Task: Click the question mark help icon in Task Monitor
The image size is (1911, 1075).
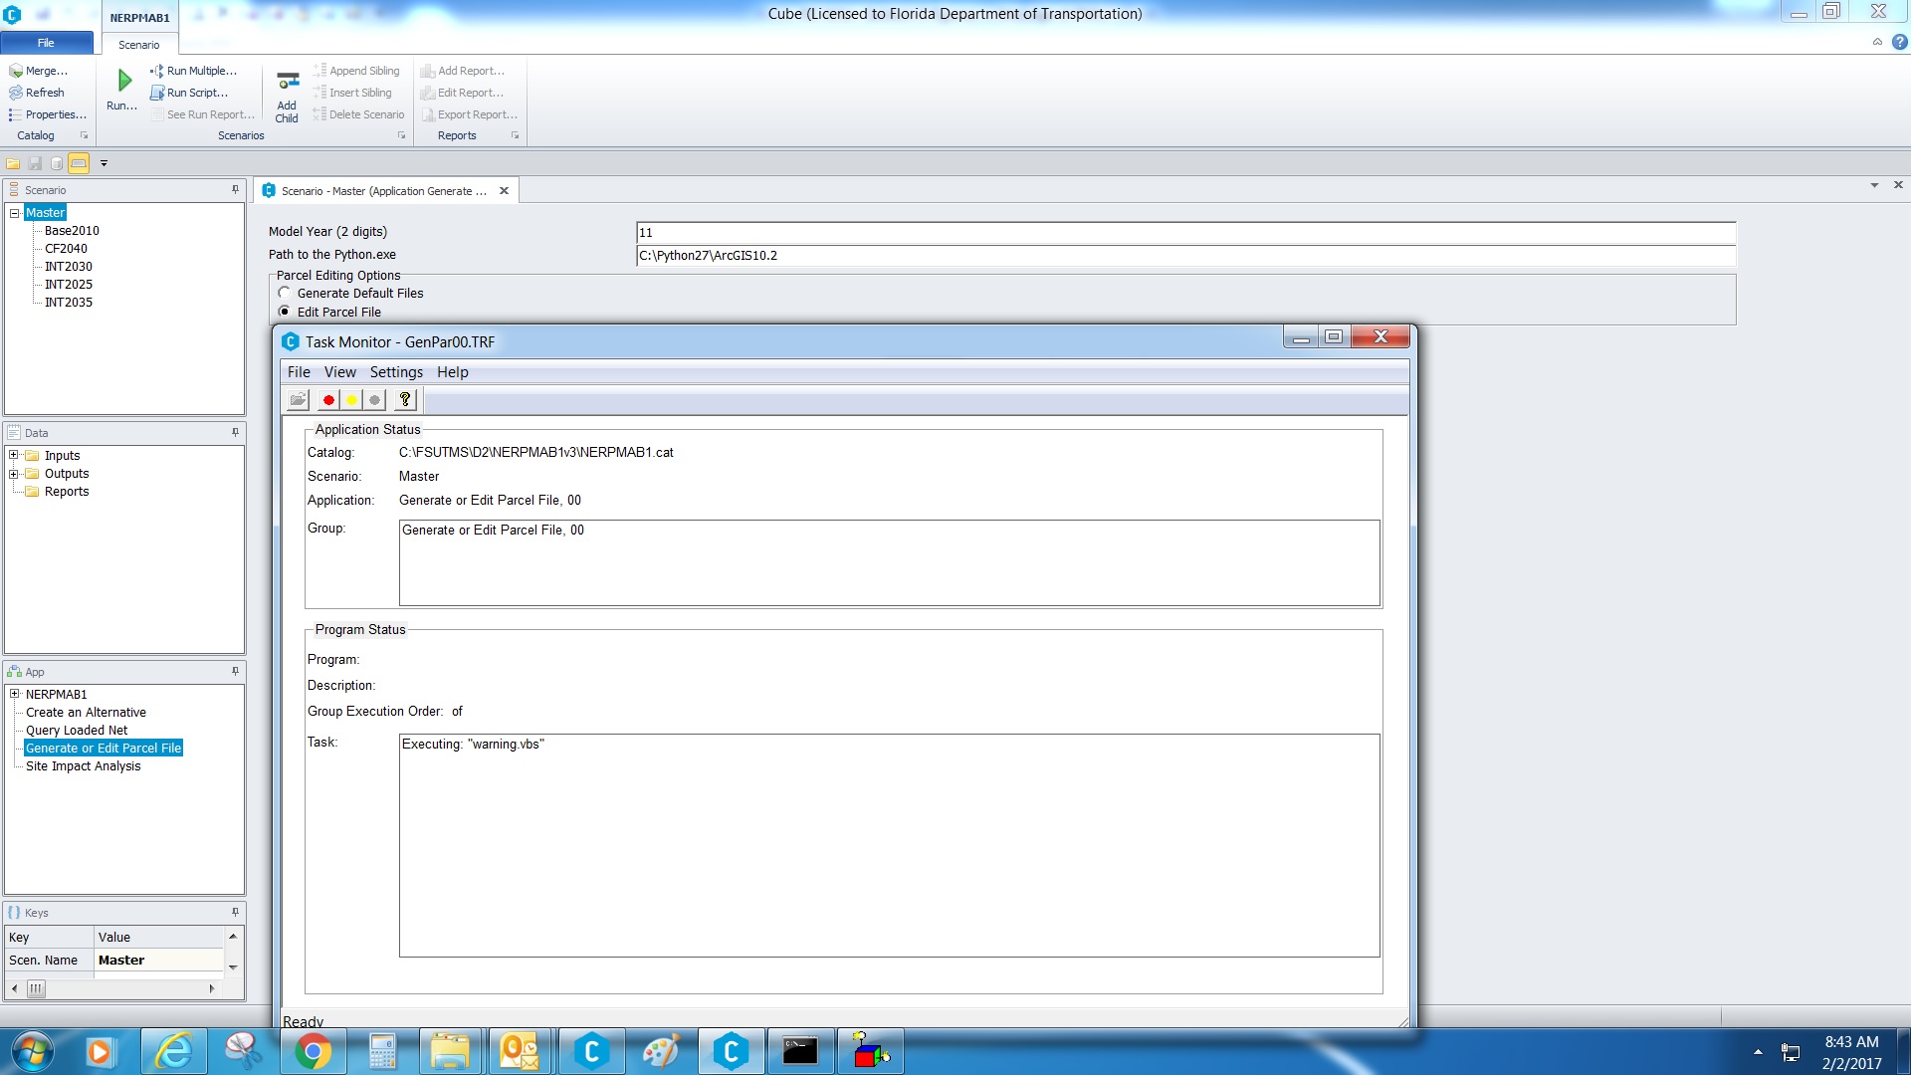Action: (404, 400)
